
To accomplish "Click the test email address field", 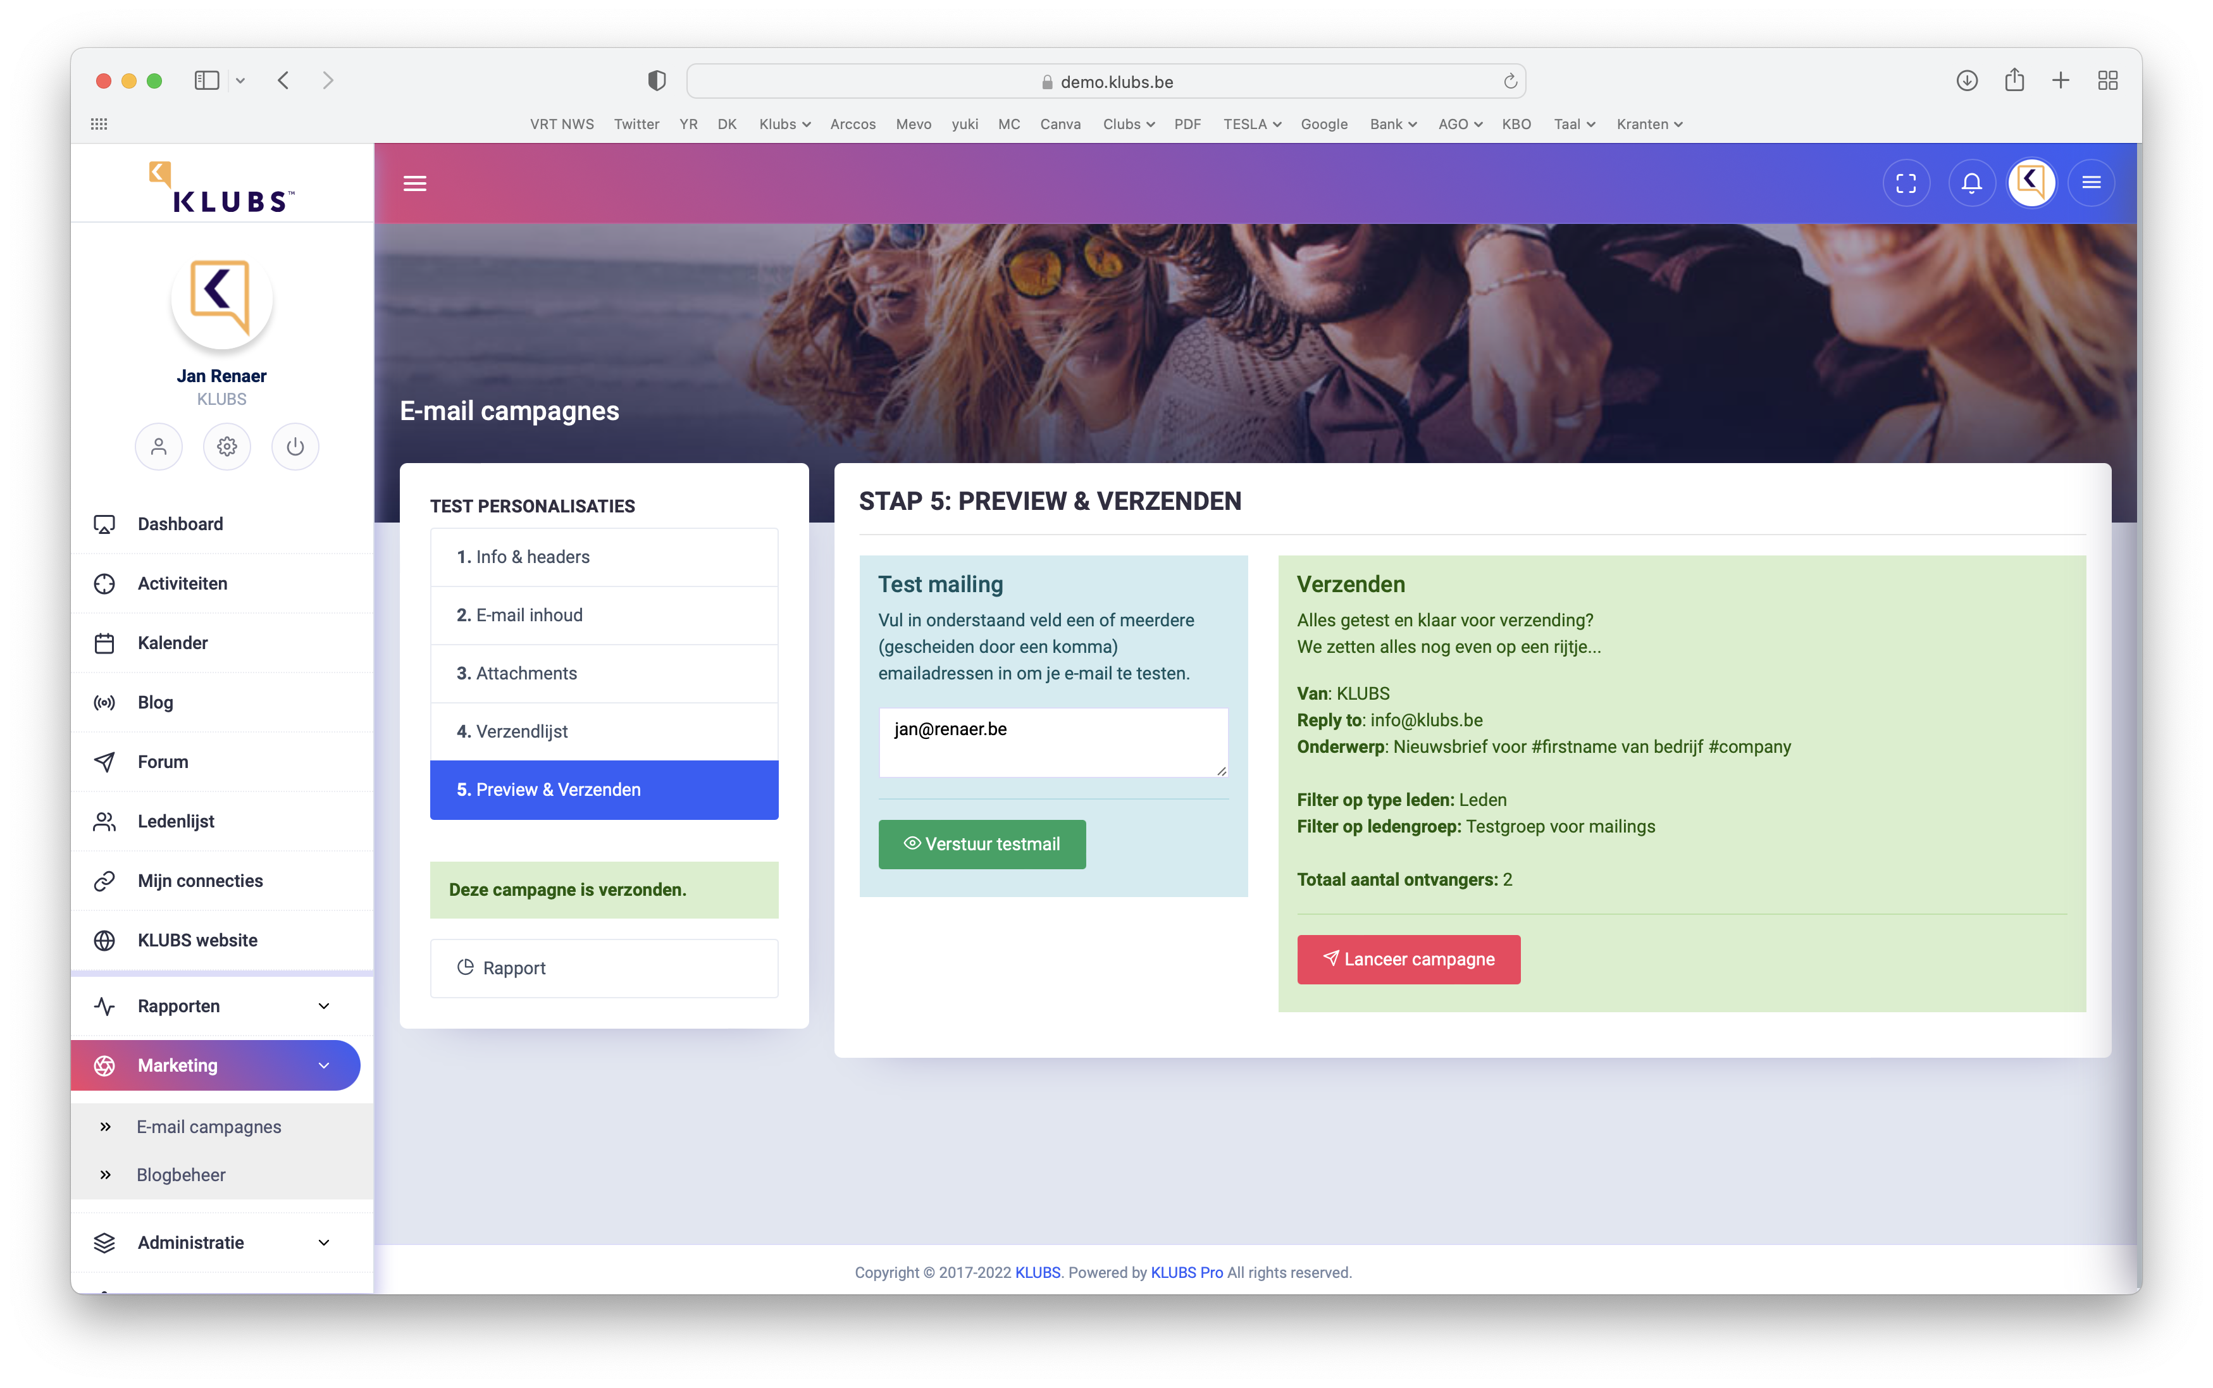I will [1053, 743].
